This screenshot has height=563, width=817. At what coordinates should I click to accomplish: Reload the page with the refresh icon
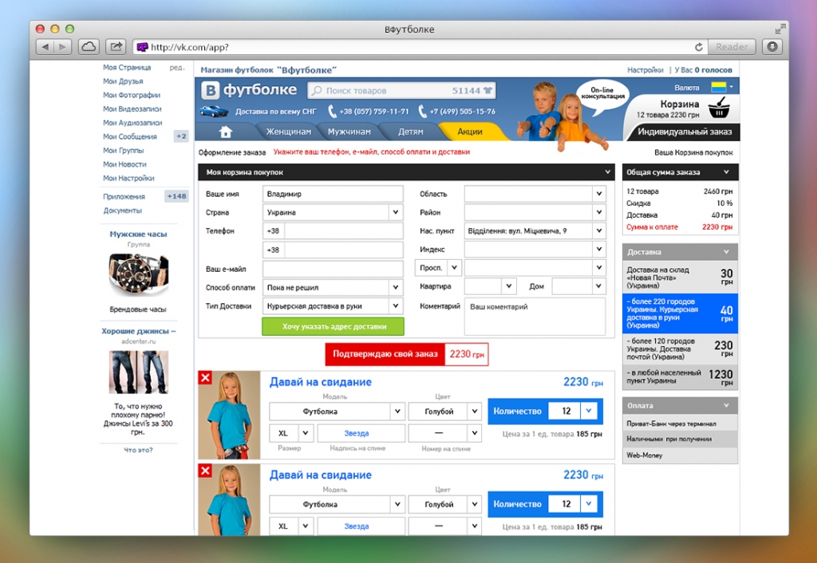coord(699,47)
